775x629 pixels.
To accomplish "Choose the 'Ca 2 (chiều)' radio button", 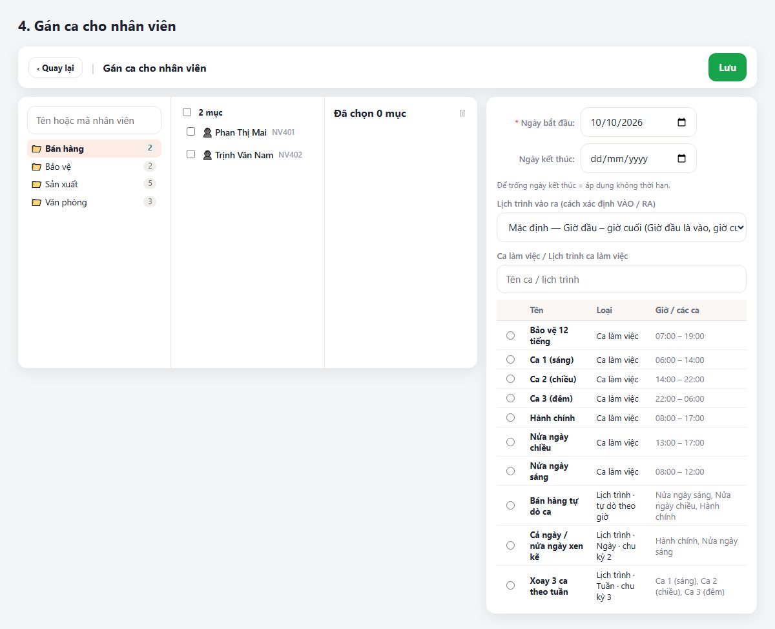I will [x=511, y=379].
